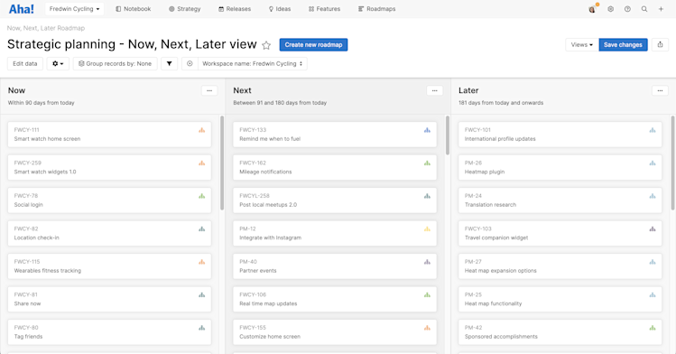Screen dimensions: 676x354
Task: Click feature icon on Partner events card
Action: pos(427,262)
